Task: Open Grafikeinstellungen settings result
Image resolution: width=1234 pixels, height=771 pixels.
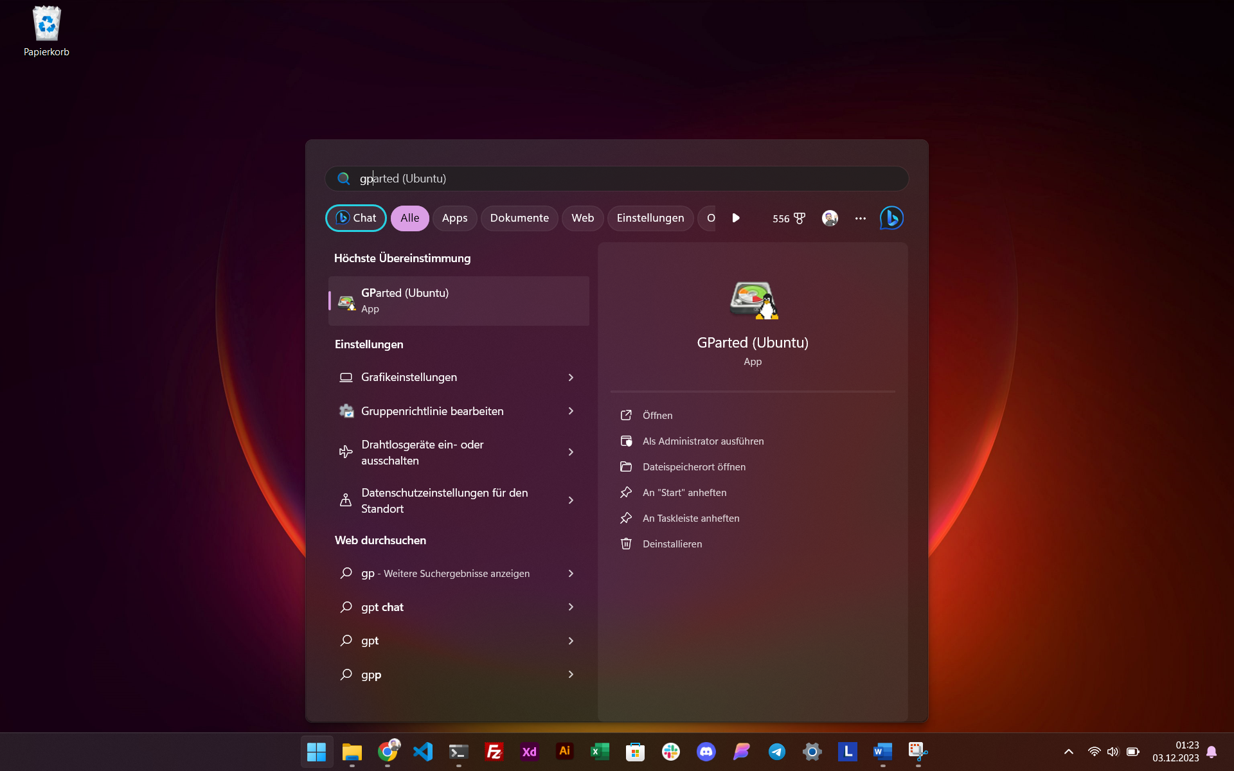Action: (x=458, y=377)
